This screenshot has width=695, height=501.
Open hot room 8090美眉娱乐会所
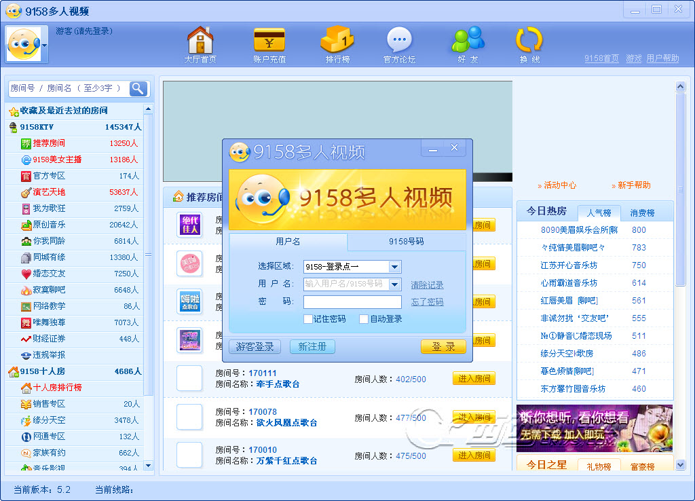click(579, 230)
